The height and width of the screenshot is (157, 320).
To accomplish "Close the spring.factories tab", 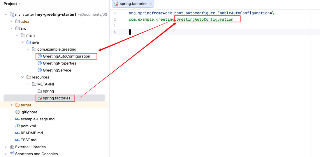I will pyautogui.click(x=151, y=4).
